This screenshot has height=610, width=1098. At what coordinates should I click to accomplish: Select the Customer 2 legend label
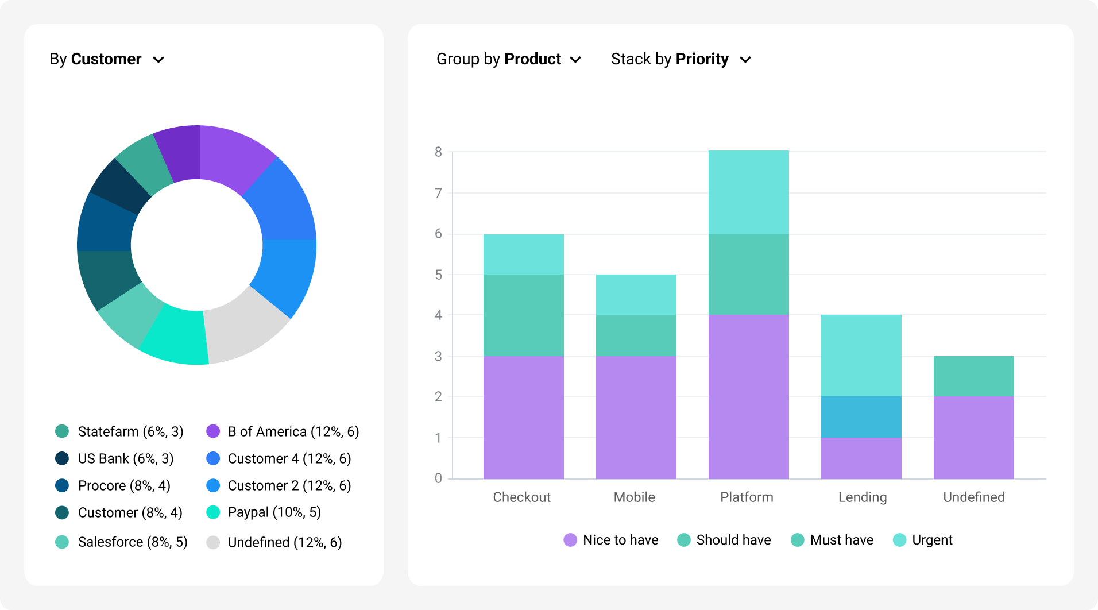pos(289,485)
